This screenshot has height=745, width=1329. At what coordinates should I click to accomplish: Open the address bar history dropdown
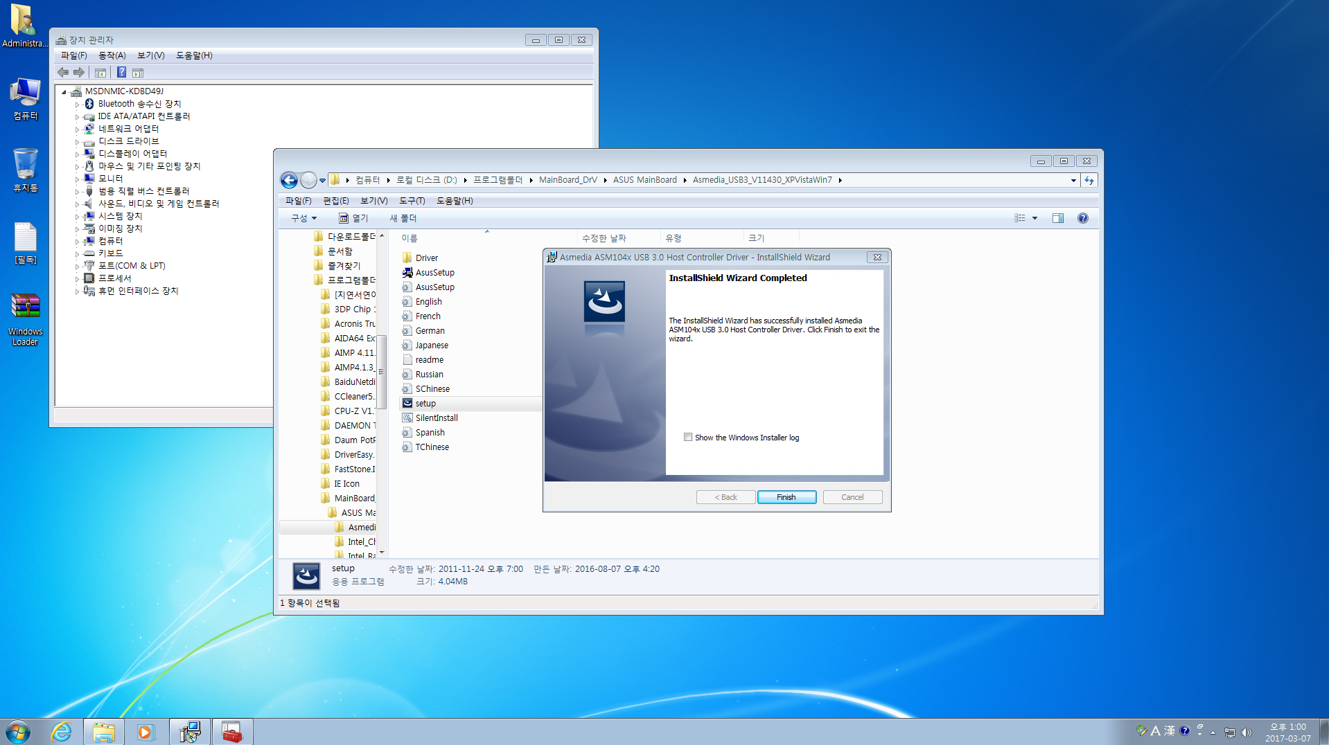click(x=1073, y=180)
